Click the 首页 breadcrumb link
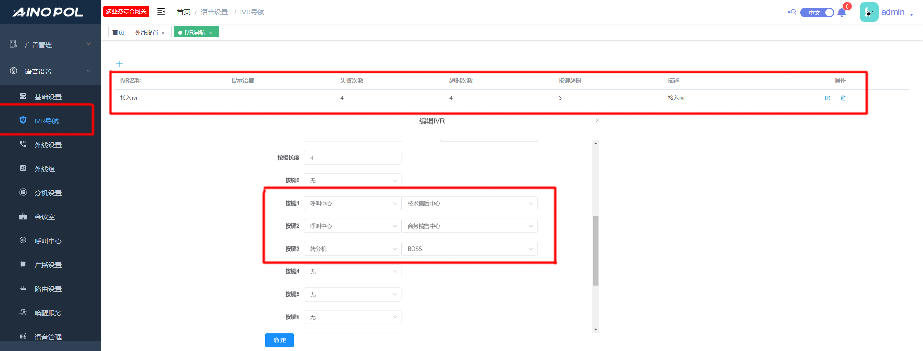The width and height of the screenshot is (923, 351). 184,12
